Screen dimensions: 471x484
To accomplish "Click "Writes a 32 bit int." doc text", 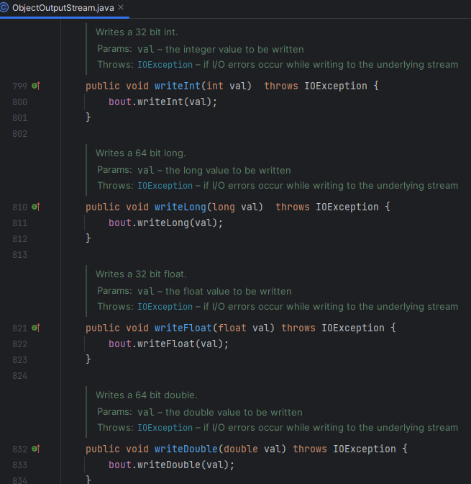I will 137,32.
